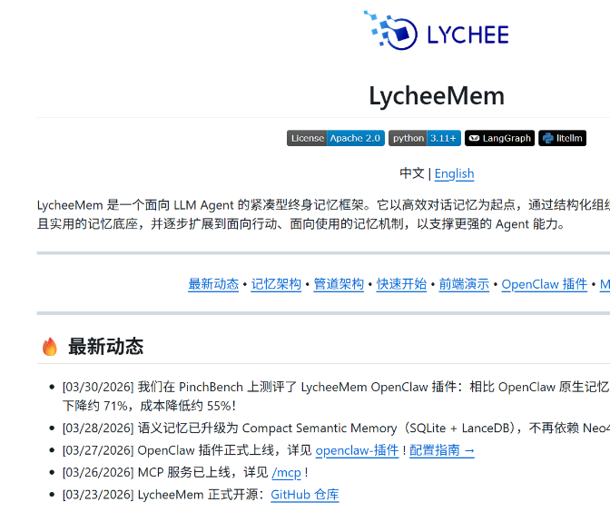Open the 前端演示 navigation link
This screenshot has width=610, height=512.
[x=464, y=284]
